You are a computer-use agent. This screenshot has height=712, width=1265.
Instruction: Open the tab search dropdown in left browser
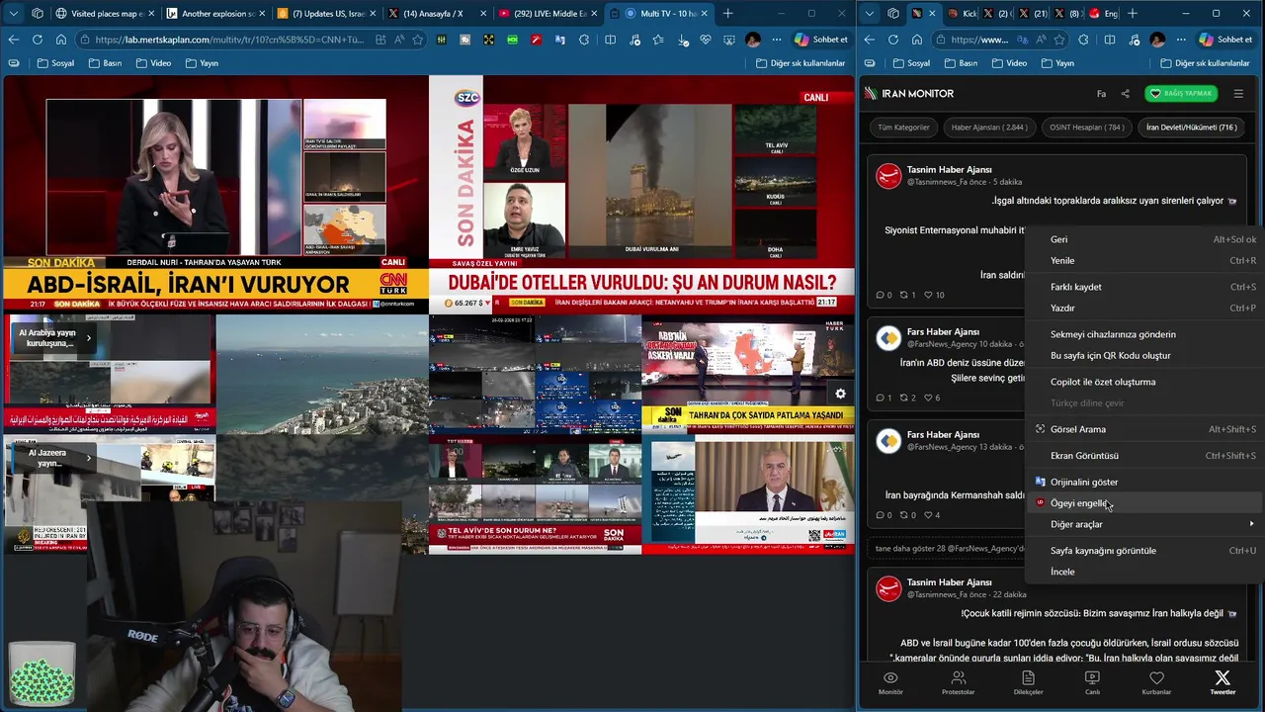click(14, 14)
